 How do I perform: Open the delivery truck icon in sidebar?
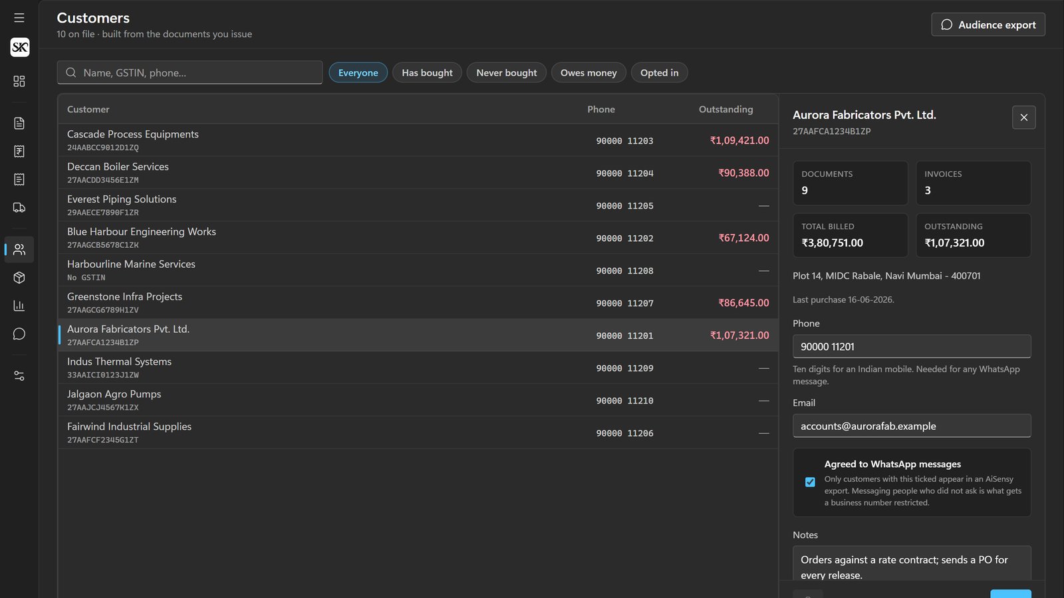(19, 207)
